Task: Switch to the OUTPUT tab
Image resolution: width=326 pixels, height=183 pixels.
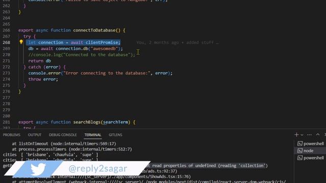Action: [35, 135]
